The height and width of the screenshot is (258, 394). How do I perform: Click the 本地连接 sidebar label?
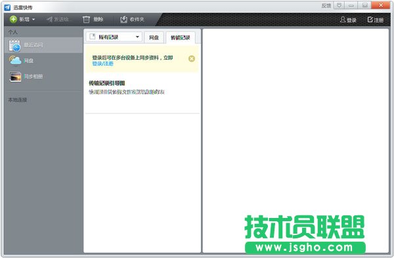point(17,100)
